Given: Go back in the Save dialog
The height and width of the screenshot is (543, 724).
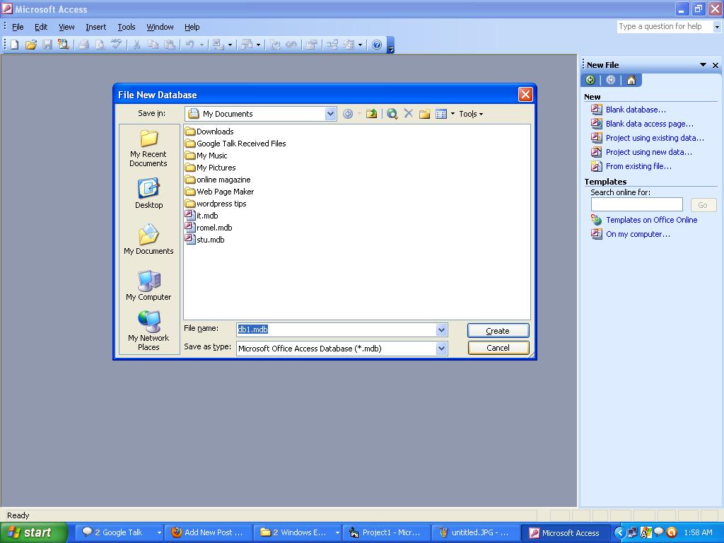Looking at the screenshot, I should 348,114.
